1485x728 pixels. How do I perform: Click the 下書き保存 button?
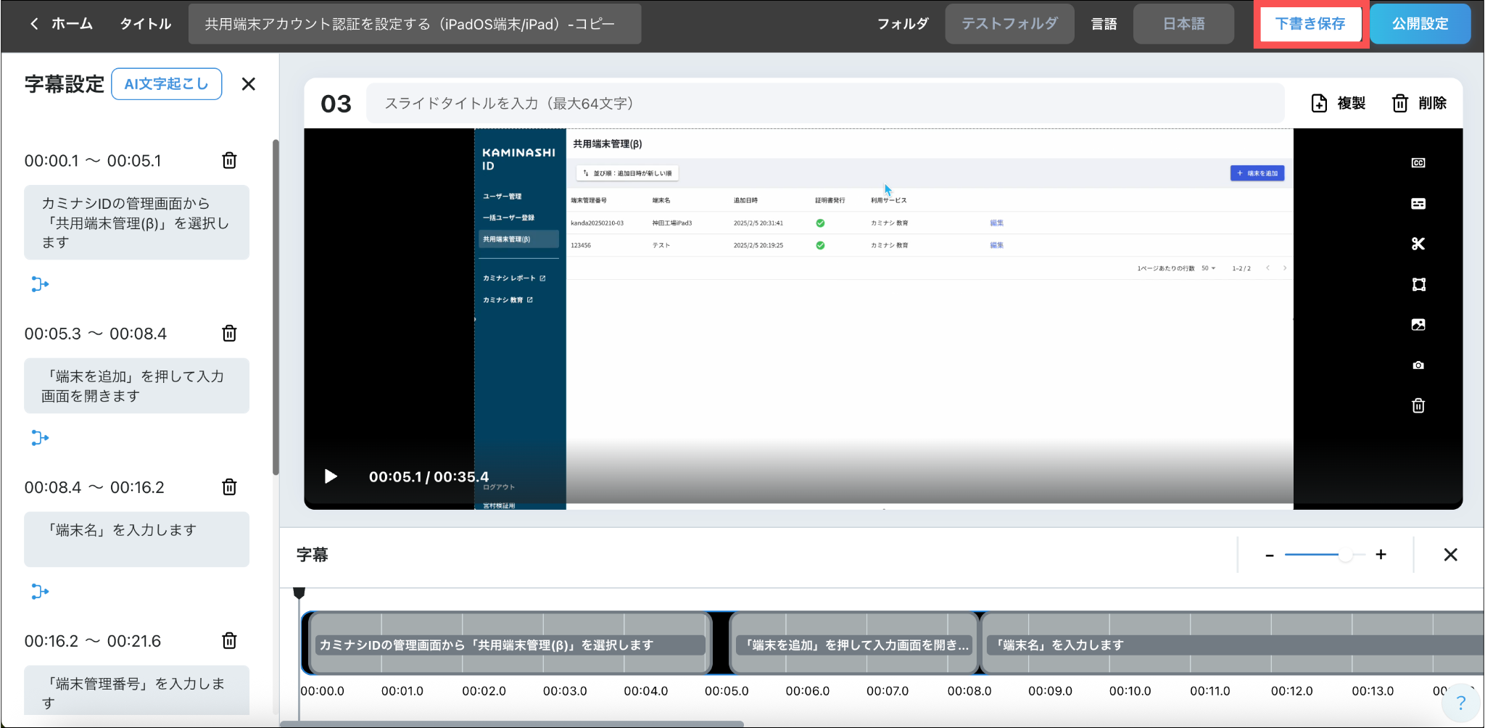coord(1310,24)
